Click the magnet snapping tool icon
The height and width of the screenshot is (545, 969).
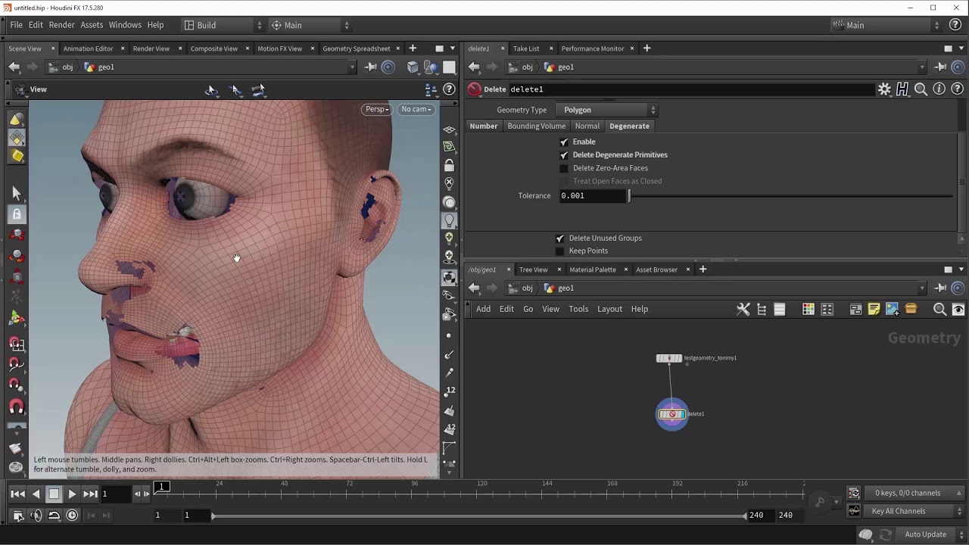click(x=17, y=408)
